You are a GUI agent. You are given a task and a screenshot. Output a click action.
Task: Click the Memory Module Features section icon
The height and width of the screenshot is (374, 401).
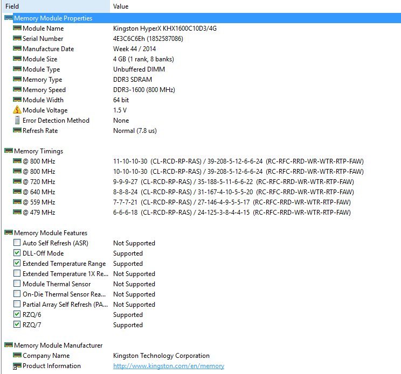[9, 232]
